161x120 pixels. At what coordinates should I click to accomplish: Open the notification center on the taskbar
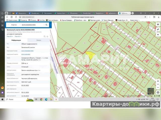158,99
